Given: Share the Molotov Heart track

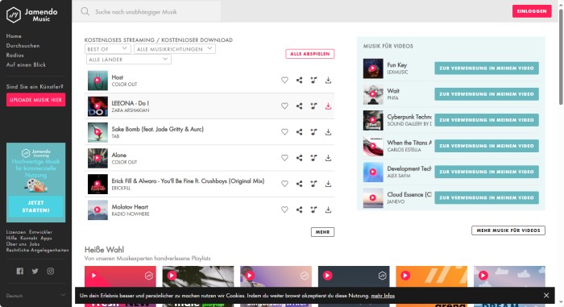Looking at the screenshot, I should tap(299, 210).
